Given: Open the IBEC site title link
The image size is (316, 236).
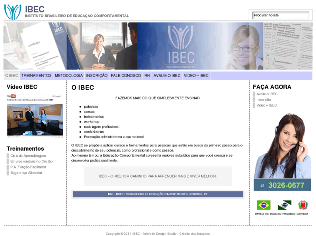Looking at the screenshot, I should tap(35, 9).
